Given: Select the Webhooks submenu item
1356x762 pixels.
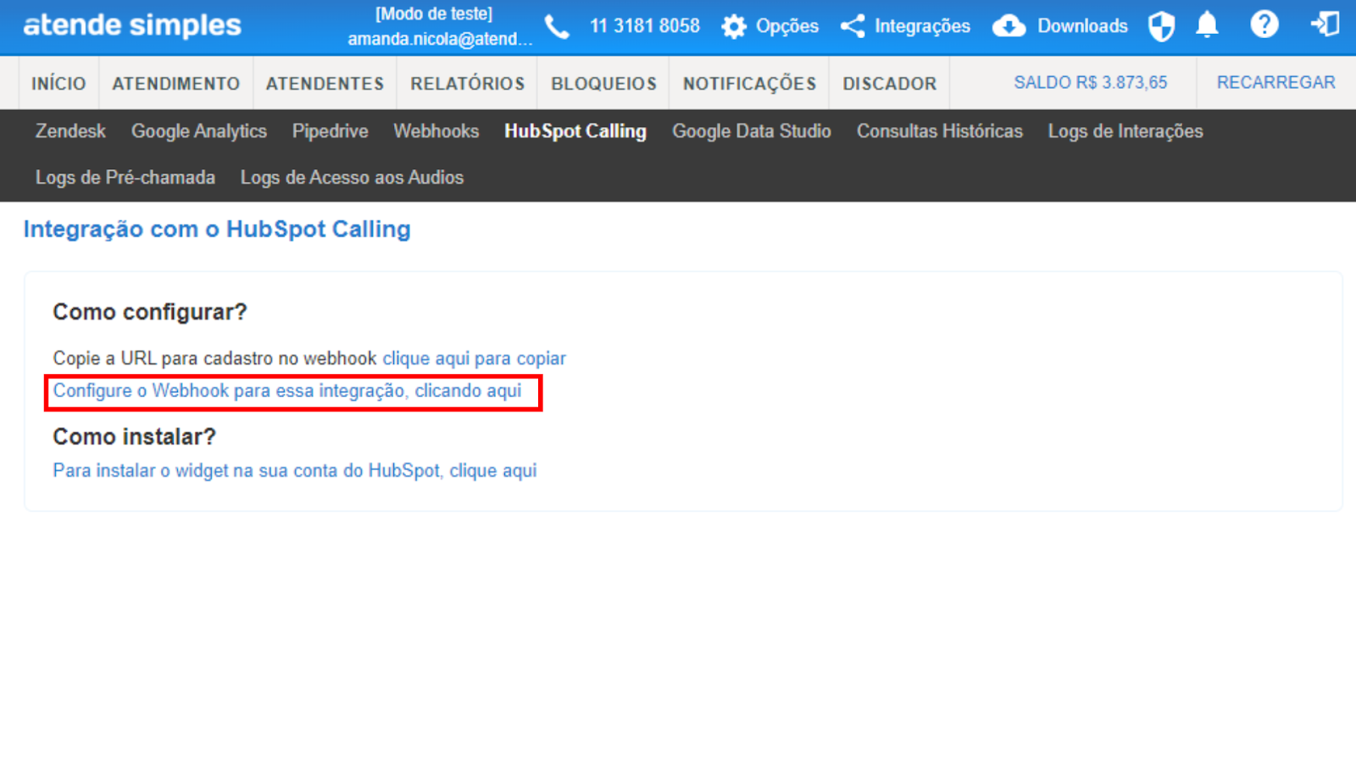Looking at the screenshot, I should pyautogui.click(x=436, y=131).
